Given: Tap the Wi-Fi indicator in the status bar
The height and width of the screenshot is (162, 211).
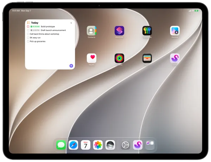Looking at the screenshot, I should (x=193, y=11).
